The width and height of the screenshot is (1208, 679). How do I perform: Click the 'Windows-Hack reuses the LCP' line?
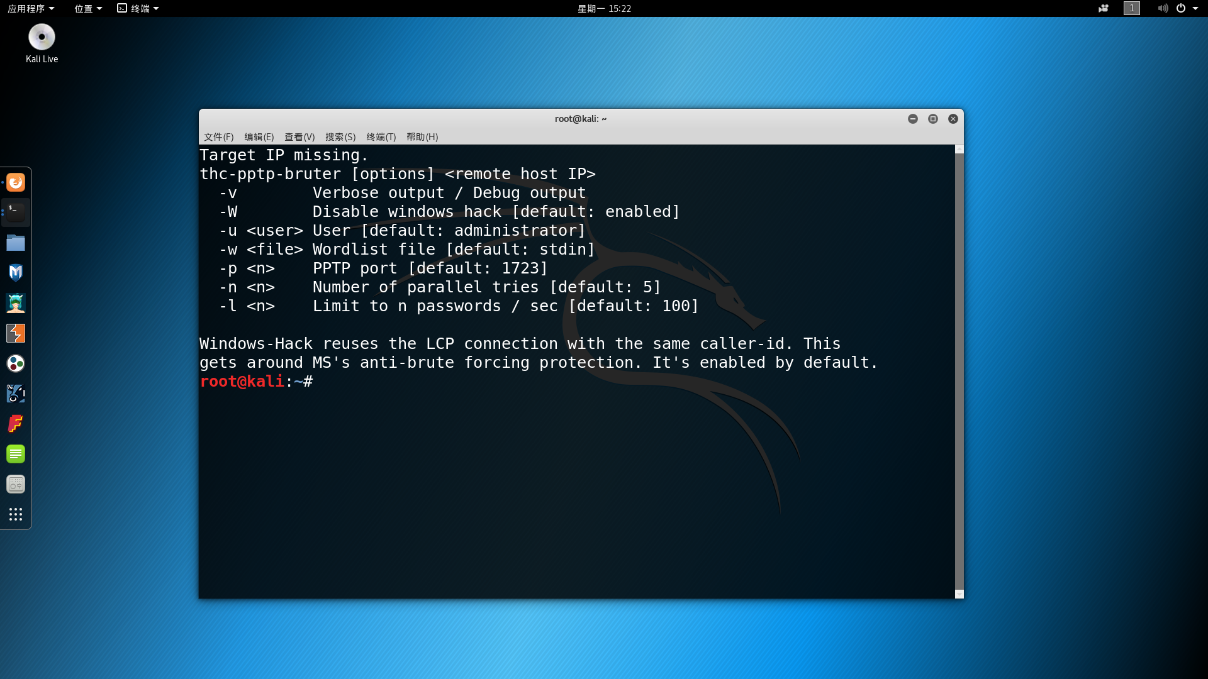click(x=520, y=343)
